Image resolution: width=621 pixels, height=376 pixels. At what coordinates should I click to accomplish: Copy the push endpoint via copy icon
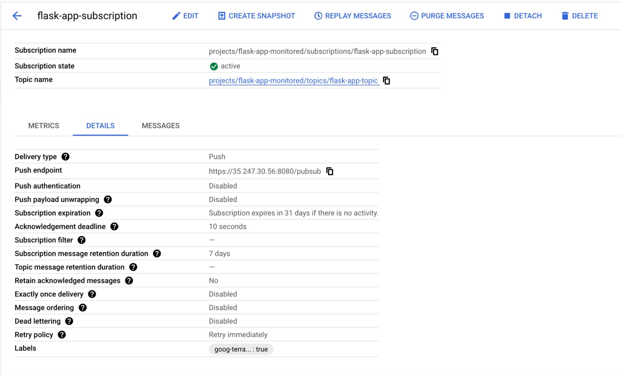(330, 171)
